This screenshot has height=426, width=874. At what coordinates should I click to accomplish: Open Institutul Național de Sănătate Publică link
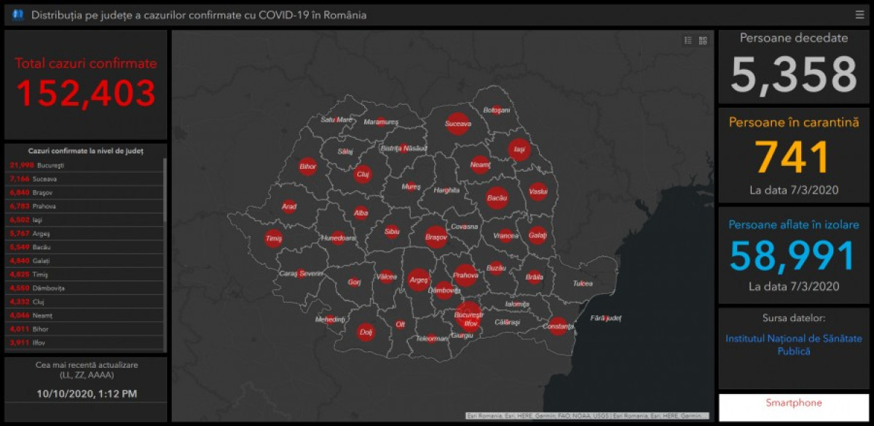794,345
